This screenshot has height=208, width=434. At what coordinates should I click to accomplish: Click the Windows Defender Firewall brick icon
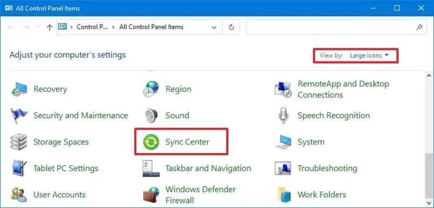point(151,194)
